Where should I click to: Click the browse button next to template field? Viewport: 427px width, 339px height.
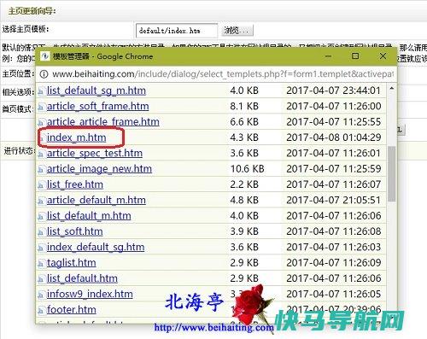[237, 31]
